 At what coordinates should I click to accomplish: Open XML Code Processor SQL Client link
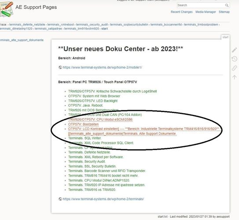point(101,143)
